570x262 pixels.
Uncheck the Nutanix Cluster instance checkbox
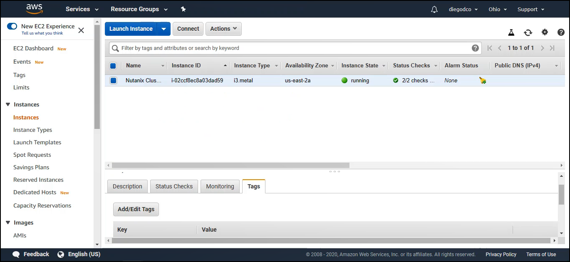point(113,80)
